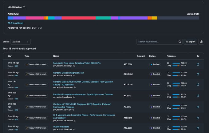Open Tx link for 5am.earth row

click(x=198, y=64)
